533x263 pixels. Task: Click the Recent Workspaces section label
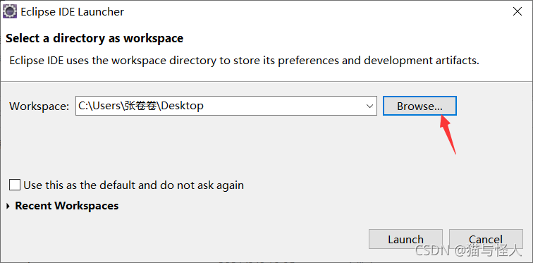pos(67,206)
